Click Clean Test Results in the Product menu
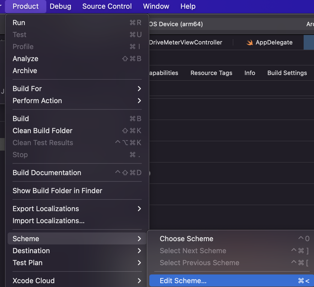The image size is (314, 287). [77, 143]
